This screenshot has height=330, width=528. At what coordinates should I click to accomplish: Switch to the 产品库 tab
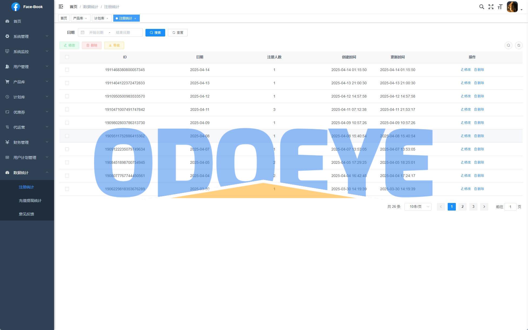(x=78, y=18)
